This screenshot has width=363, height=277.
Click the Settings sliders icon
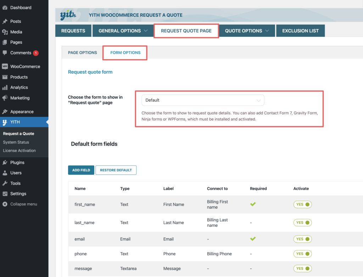click(x=5, y=194)
